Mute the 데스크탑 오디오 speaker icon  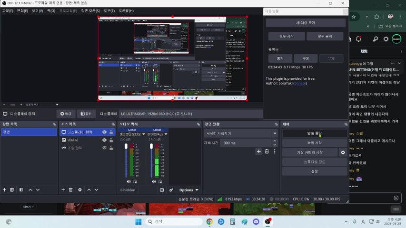tap(129, 181)
